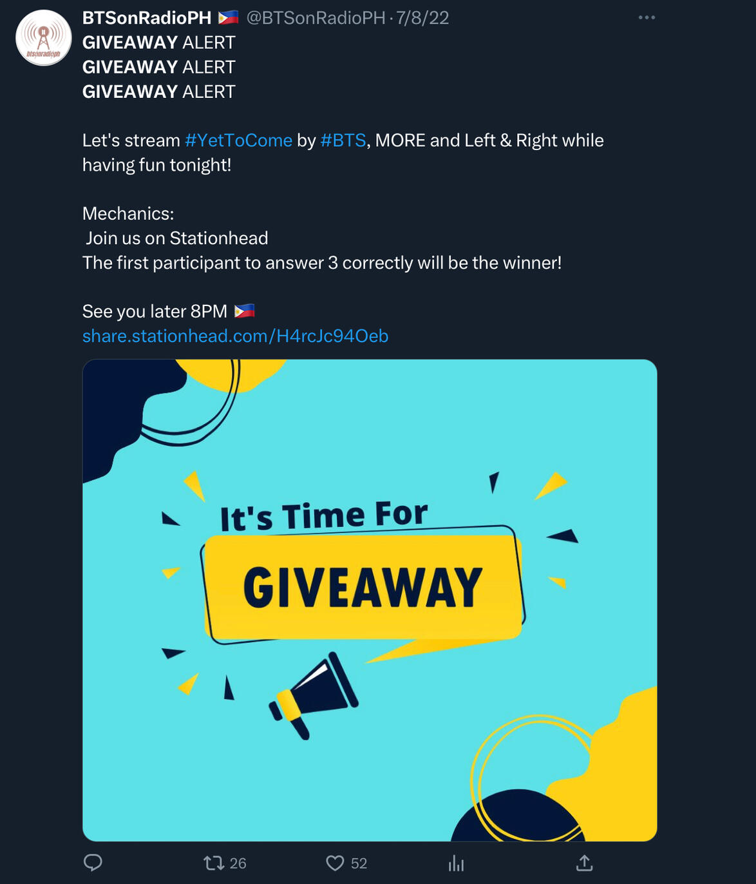Click the BTSonRadioPH display name
Image resolution: width=756 pixels, height=884 pixels.
147,18
